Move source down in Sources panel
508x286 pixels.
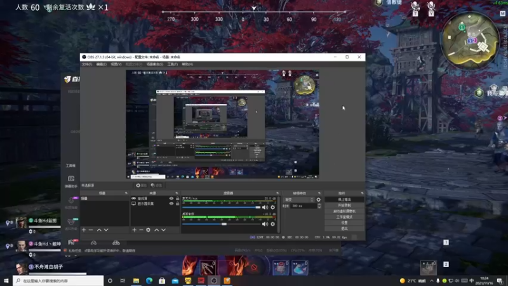coord(163,230)
